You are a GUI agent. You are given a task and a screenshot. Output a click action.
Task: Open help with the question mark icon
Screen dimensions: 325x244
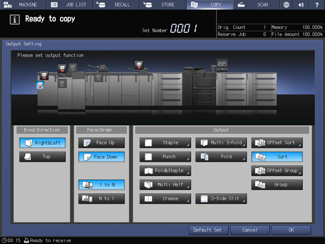[317, 4]
